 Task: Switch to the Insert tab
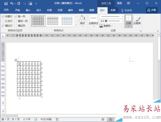point(28,10)
